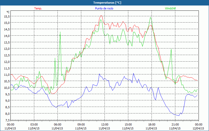Click the 06:00 time axis label
This screenshot has height=131, width=209.
pos(57,125)
